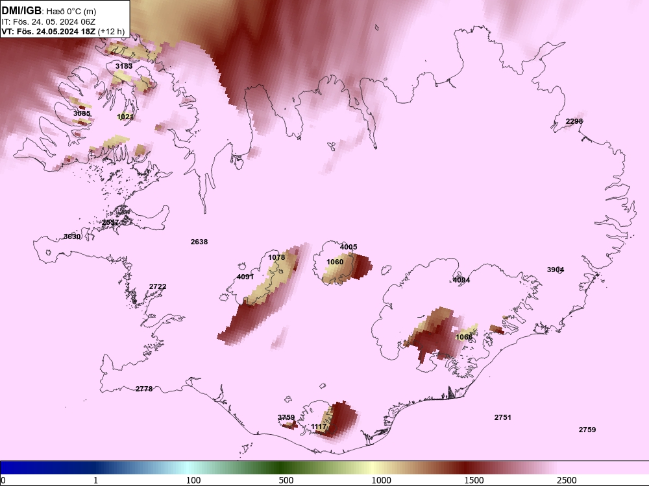Screen dimensions: 649x486
Task: Select the map value 1066
Action: [464, 337]
